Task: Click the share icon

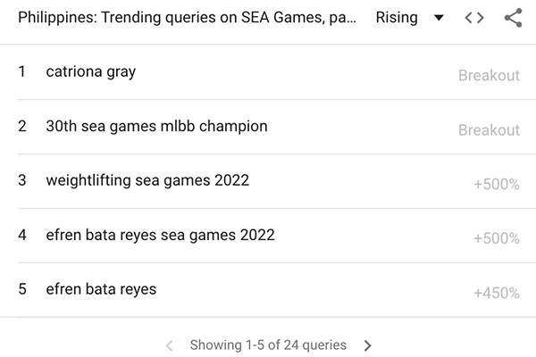Action: point(513,18)
